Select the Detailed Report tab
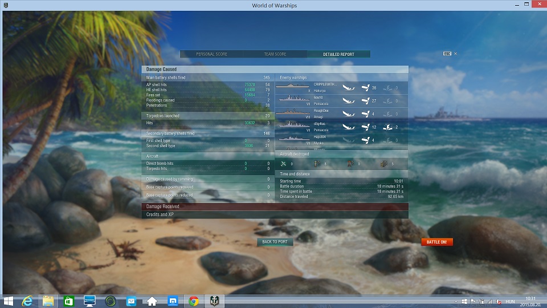 (x=338, y=54)
